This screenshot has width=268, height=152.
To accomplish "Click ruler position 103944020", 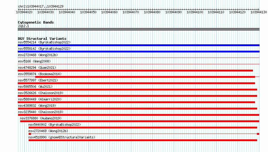I will pyautogui.click(x=24, y=12).
